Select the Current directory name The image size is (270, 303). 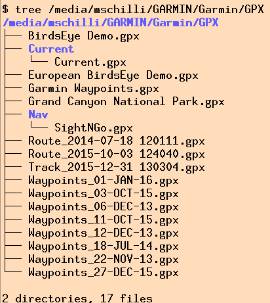pyautogui.click(x=51, y=49)
